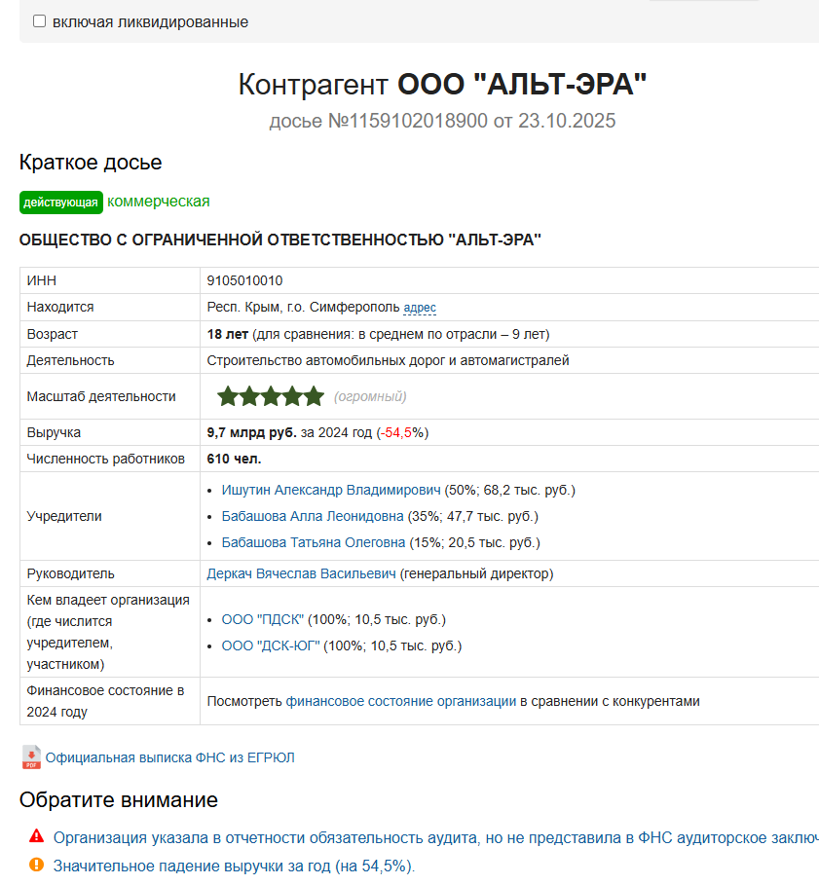
Task: Open "финансовое состояние организации" link
Action: point(400,701)
